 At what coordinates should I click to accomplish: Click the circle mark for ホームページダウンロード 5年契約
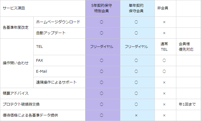[x=101, y=22]
